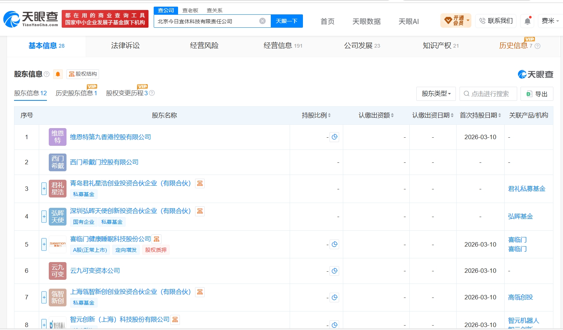Expand row for 深圳弘晖天使创新投资合伙企业

[44, 216]
